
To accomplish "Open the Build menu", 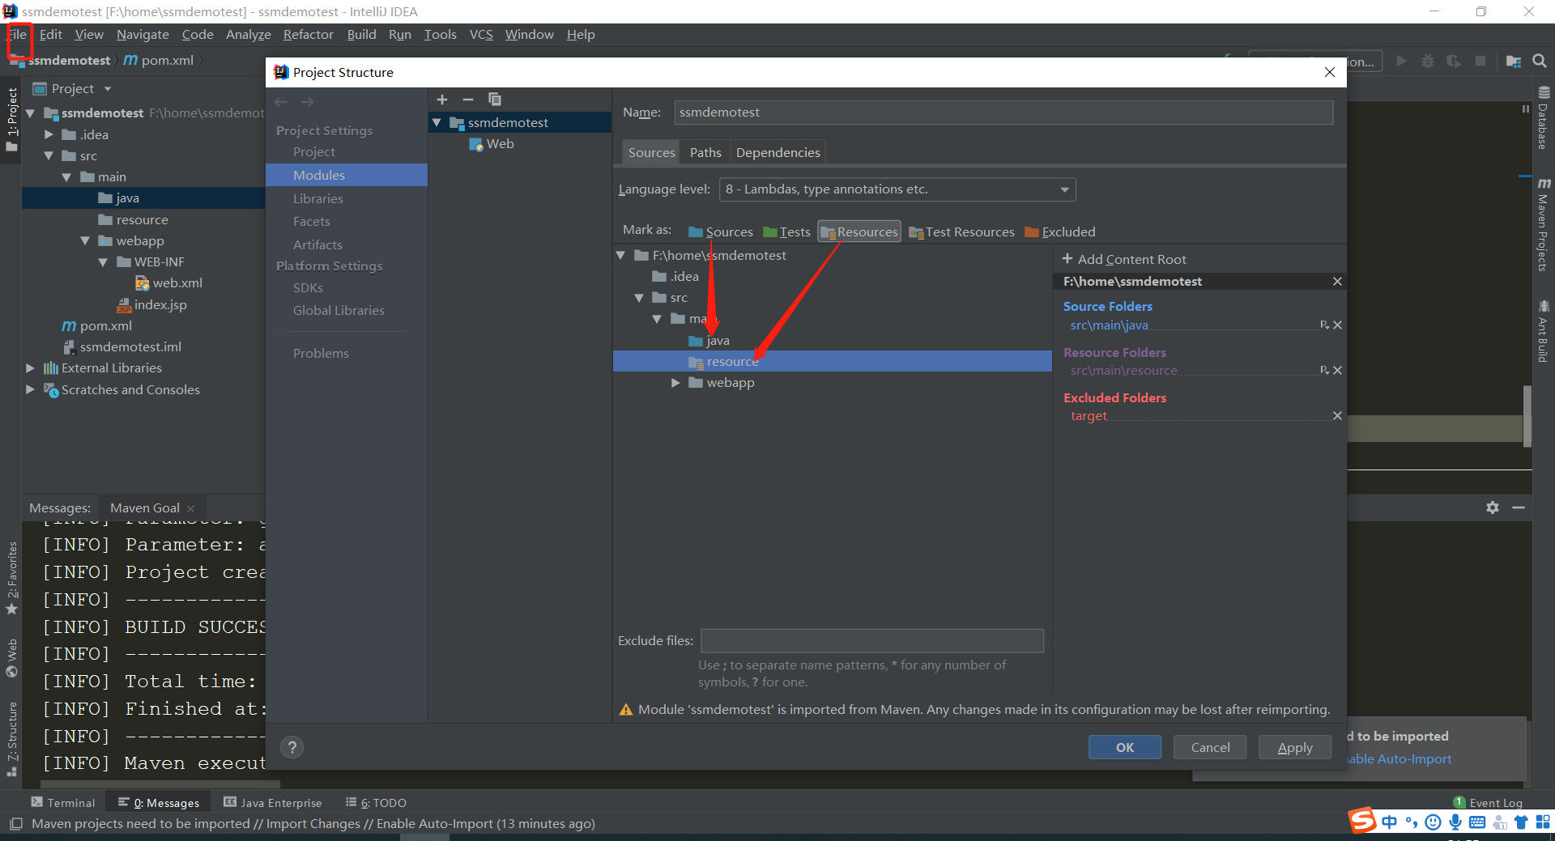I will coord(361,34).
